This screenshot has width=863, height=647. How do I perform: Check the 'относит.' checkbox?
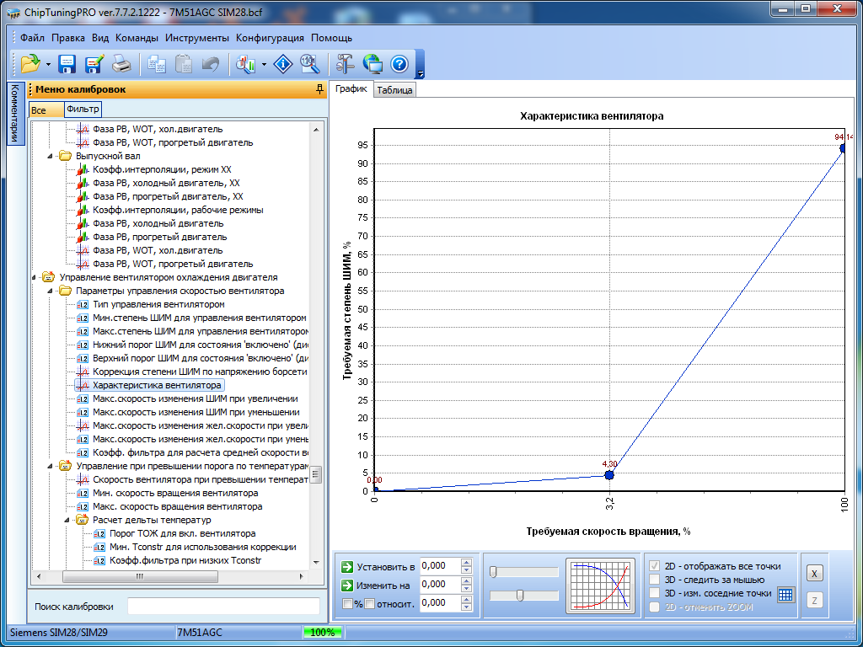tap(369, 603)
